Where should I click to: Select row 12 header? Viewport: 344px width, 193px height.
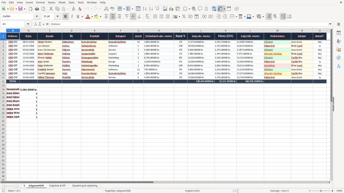coord(3,81)
